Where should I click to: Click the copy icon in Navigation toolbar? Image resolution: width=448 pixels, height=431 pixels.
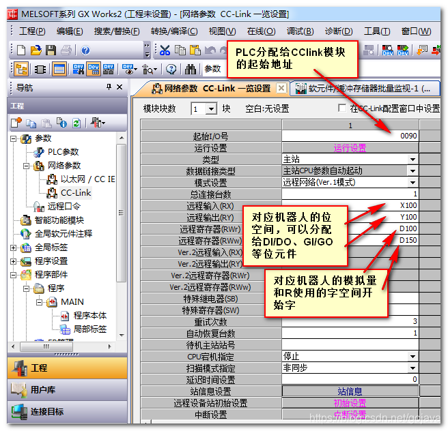coord(31,123)
